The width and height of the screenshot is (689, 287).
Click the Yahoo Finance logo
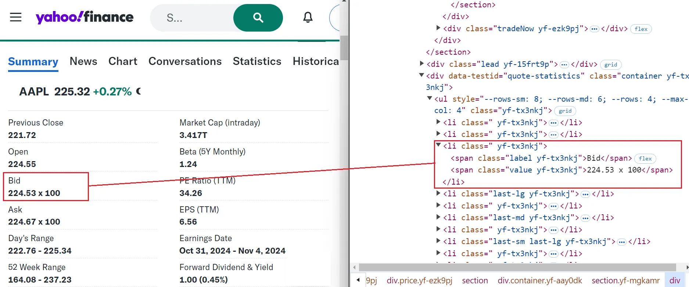click(85, 17)
